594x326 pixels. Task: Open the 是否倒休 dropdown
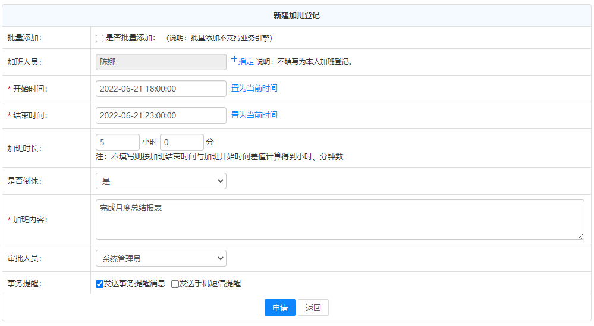click(x=161, y=181)
